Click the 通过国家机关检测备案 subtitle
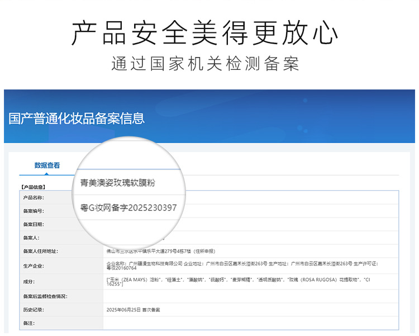The width and height of the screenshot is (419, 336). click(x=205, y=64)
